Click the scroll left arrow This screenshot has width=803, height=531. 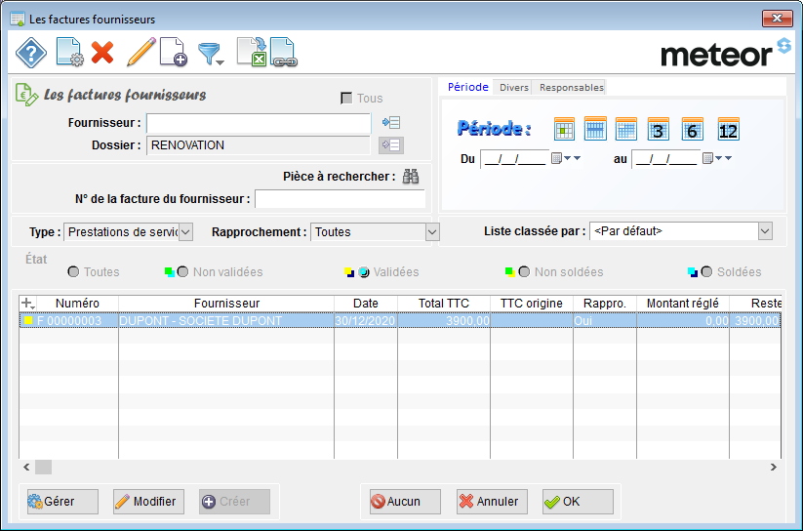[26, 467]
